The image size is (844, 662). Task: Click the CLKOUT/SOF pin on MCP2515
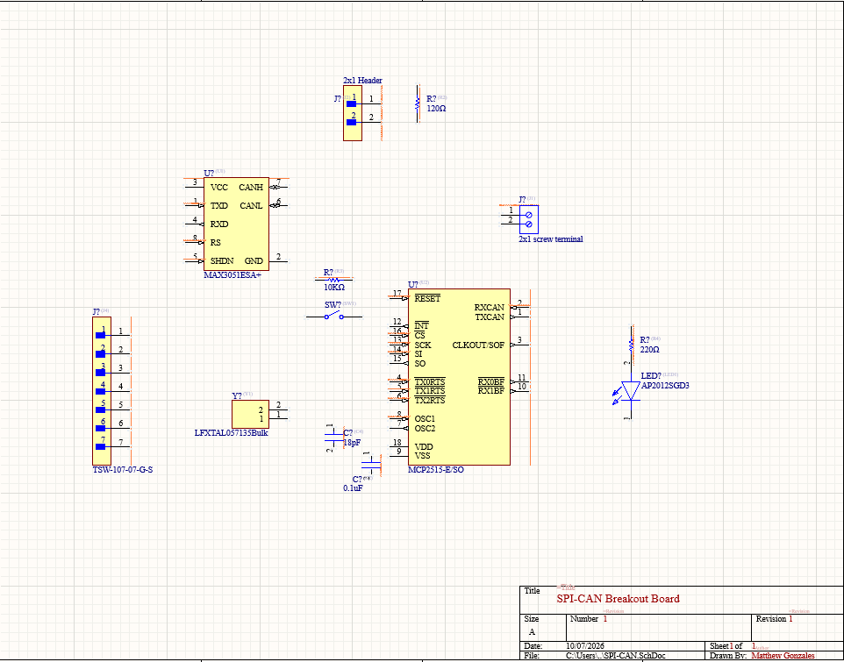coord(478,345)
